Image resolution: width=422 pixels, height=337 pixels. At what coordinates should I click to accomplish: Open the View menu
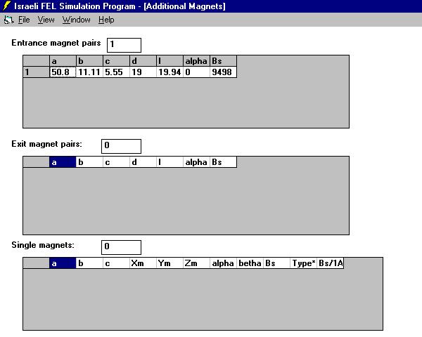pos(46,20)
